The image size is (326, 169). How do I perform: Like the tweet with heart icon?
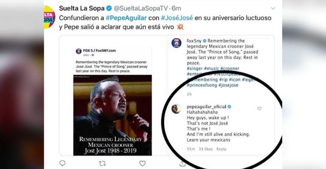143,164
